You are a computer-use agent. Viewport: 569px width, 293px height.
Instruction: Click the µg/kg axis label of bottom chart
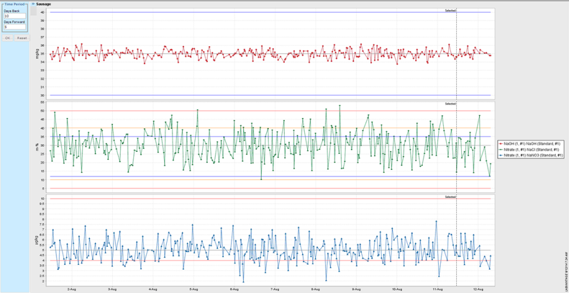(37, 239)
